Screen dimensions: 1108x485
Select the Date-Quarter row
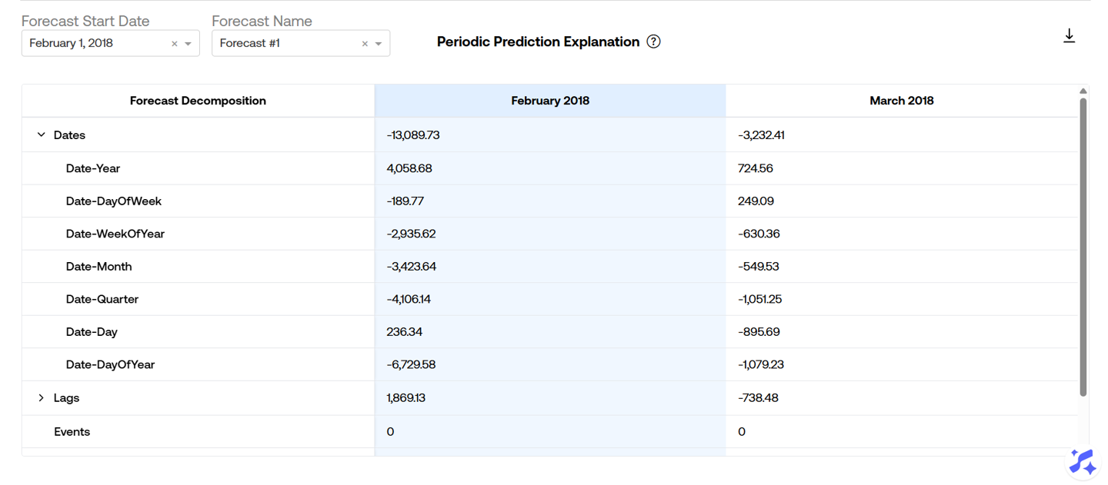102,299
